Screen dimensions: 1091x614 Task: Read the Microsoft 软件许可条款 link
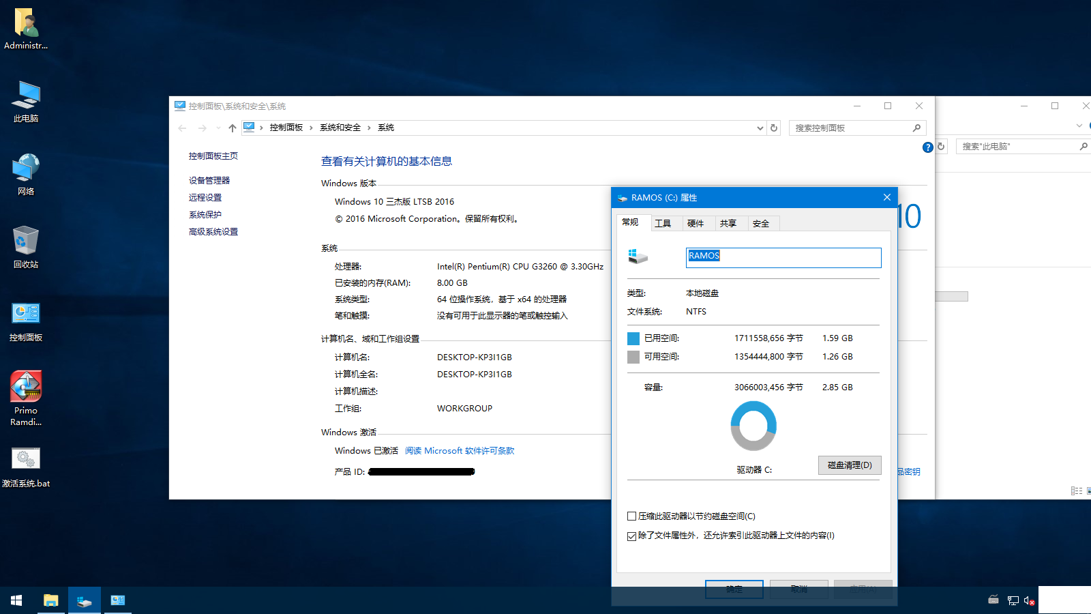(460, 451)
